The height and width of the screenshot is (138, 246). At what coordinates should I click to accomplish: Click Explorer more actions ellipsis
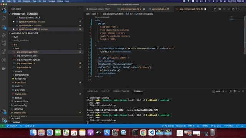point(80,9)
